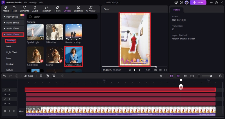Fit timeline to window width
The image size is (225, 119).
pyautogui.click(x=192, y=76)
